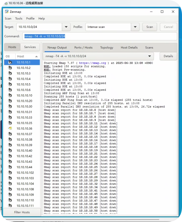Toggle the Services view button
182x222 pixels.
30,47
